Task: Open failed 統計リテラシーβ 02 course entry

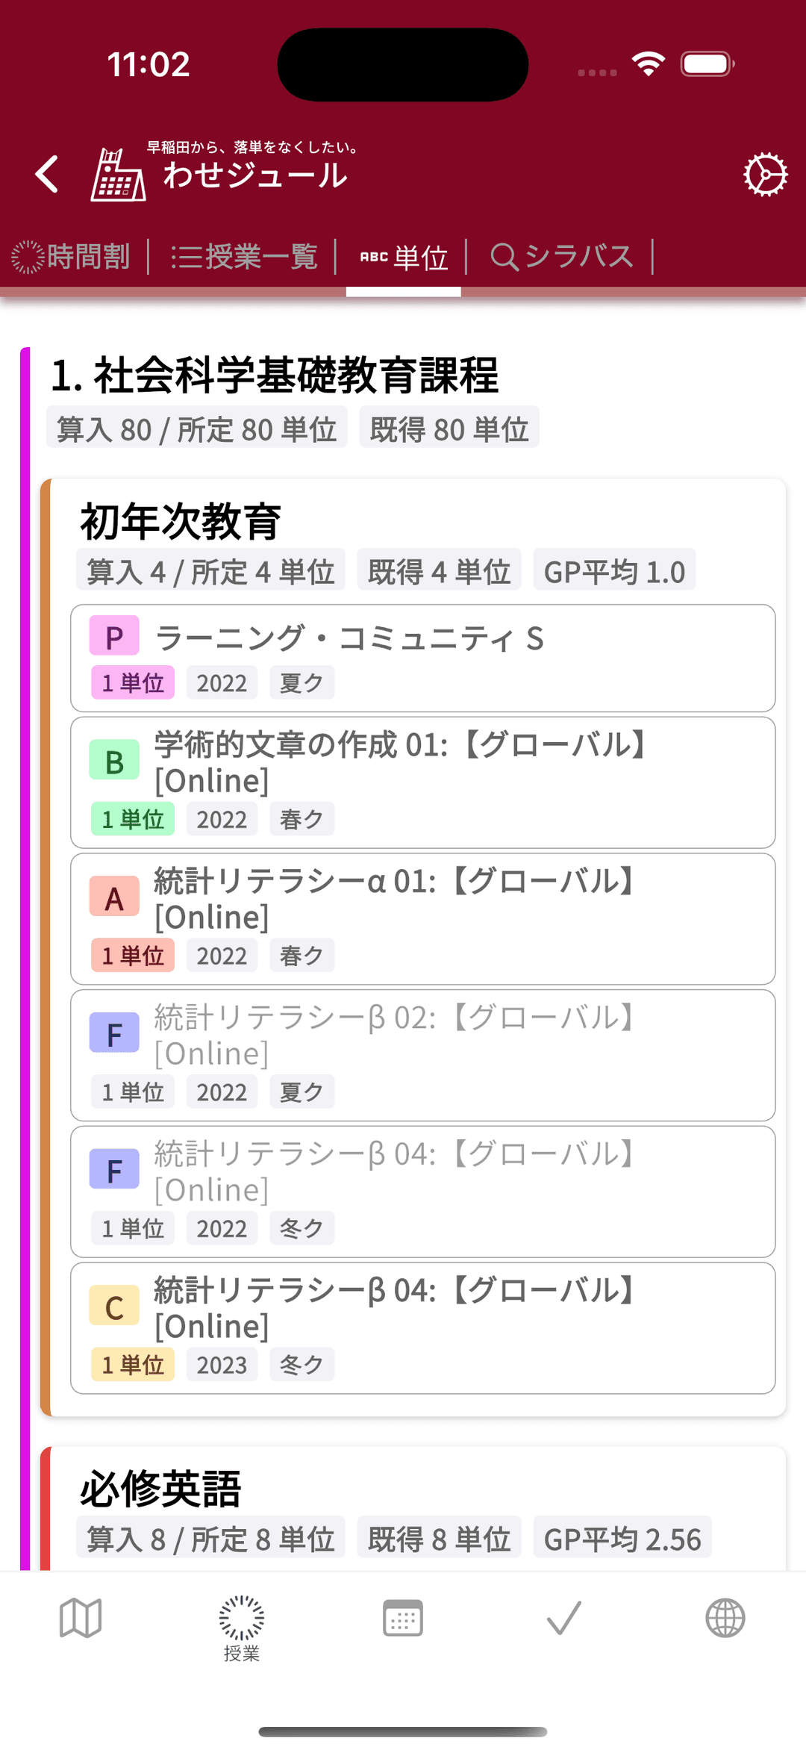Action: click(x=422, y=1054)
